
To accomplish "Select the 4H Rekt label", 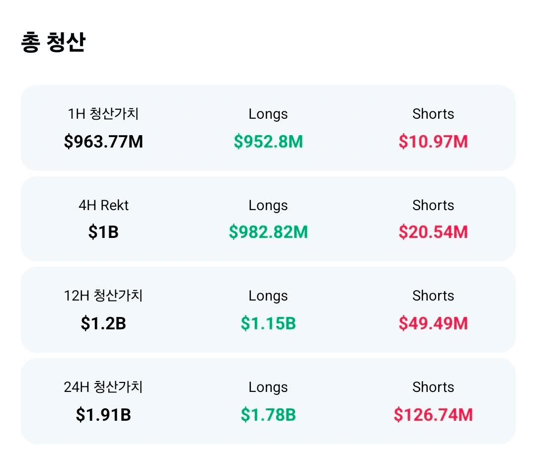I will tap(103, 206).
